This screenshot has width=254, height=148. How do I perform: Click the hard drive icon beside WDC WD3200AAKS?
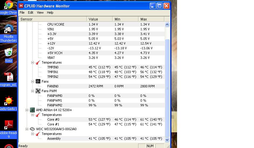click(32, 129)
